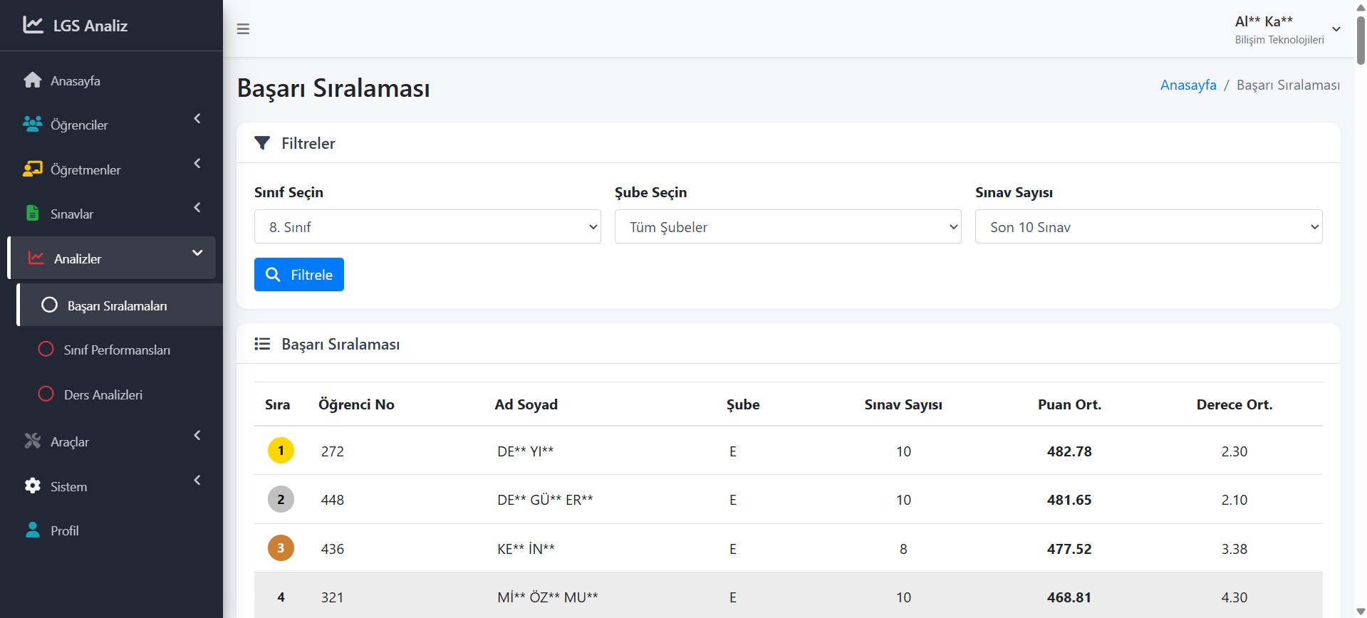Toggle sidebar with the hamburger menu icon
The width and height of the screenshot is (1367, 618).
tap(243, 29)
